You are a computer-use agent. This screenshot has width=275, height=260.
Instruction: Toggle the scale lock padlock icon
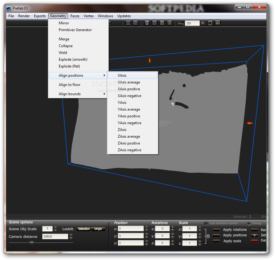pyautogui.click(x=208, y=236)
